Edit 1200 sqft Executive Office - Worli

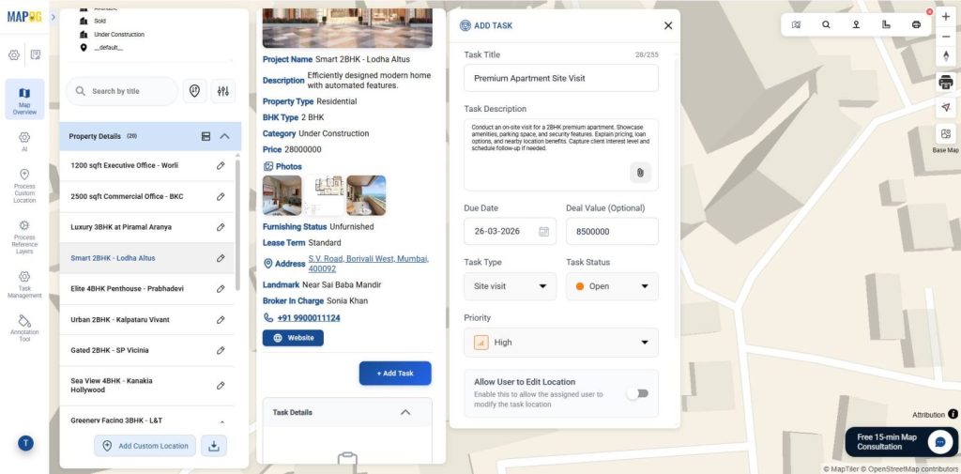[221, 165]
